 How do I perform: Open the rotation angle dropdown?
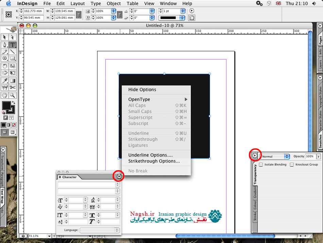tap(152, 11)
